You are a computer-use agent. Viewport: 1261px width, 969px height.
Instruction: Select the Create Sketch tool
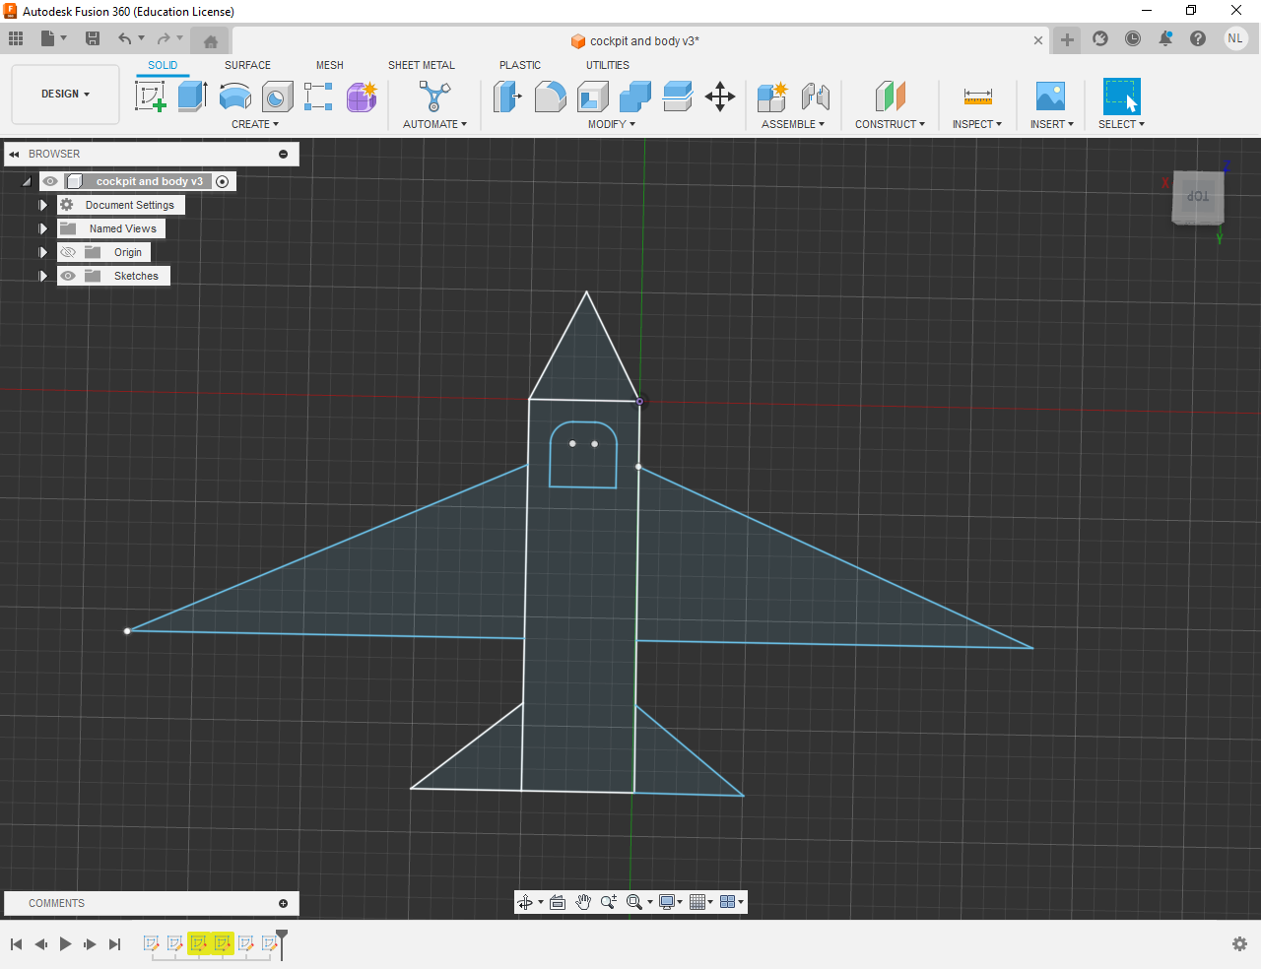point(150,97)
